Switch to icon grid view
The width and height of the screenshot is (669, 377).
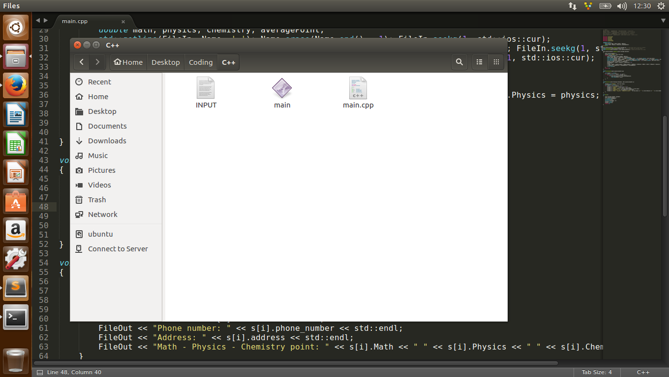click(496, 62)
